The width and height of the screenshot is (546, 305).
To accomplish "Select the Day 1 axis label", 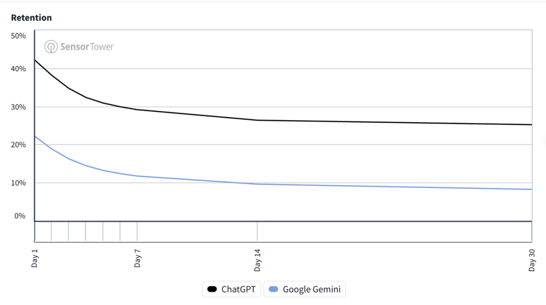I will point(35,258).
